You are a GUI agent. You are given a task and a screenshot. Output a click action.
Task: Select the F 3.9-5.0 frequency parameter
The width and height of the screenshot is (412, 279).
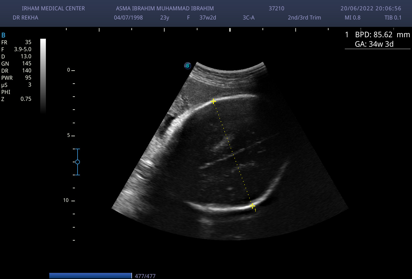coord(16,49)
